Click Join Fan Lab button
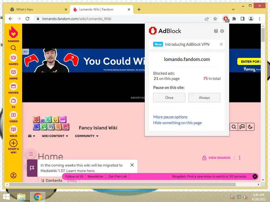The image size is (270, 202). click(117, 176)
